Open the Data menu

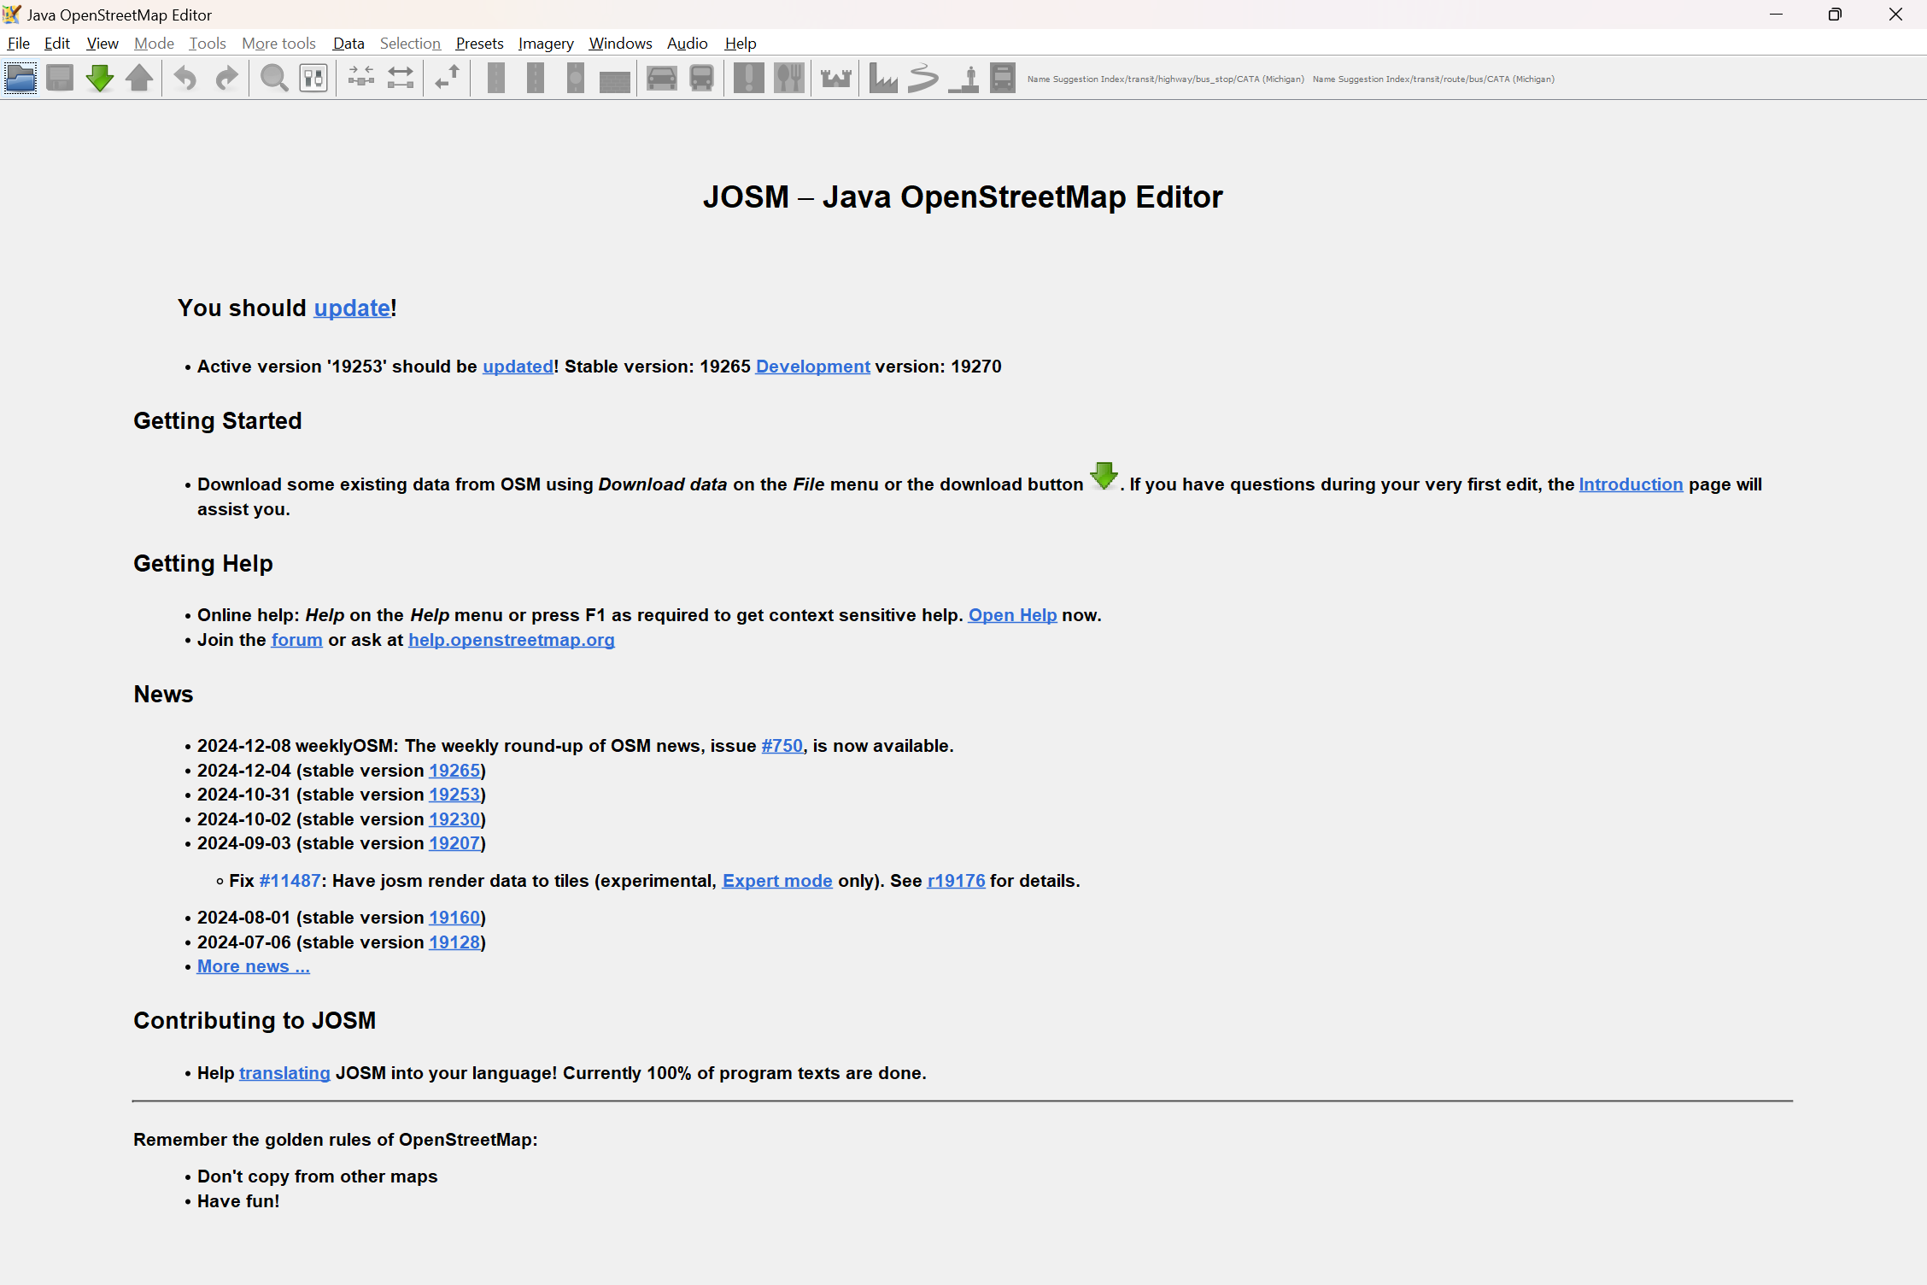348,43
